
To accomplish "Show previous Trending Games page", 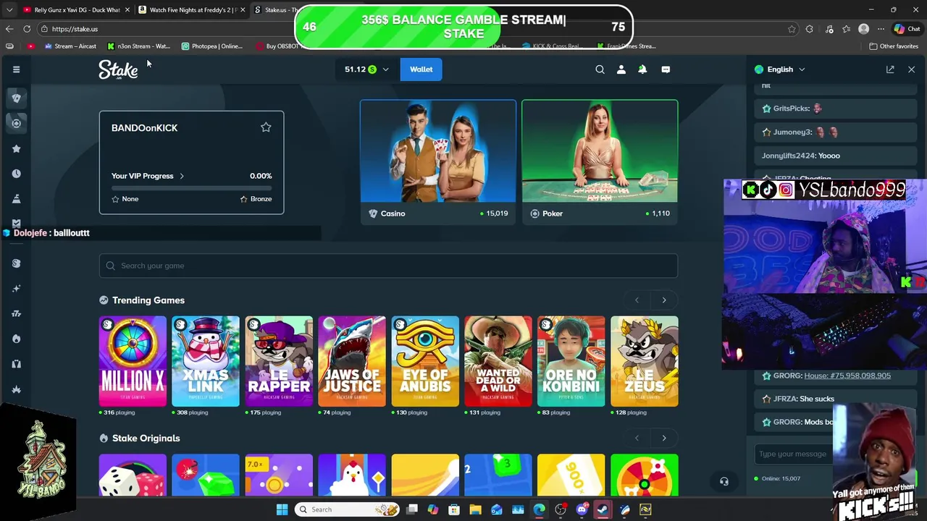I will (x=637, y=300).
